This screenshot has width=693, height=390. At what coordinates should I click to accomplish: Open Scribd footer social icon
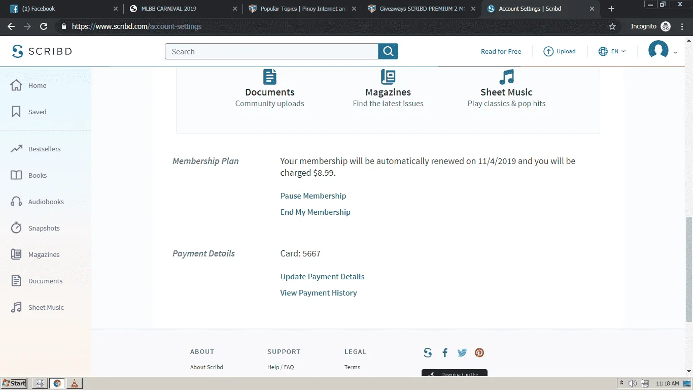pyautogui.click(x=428, y=352)
